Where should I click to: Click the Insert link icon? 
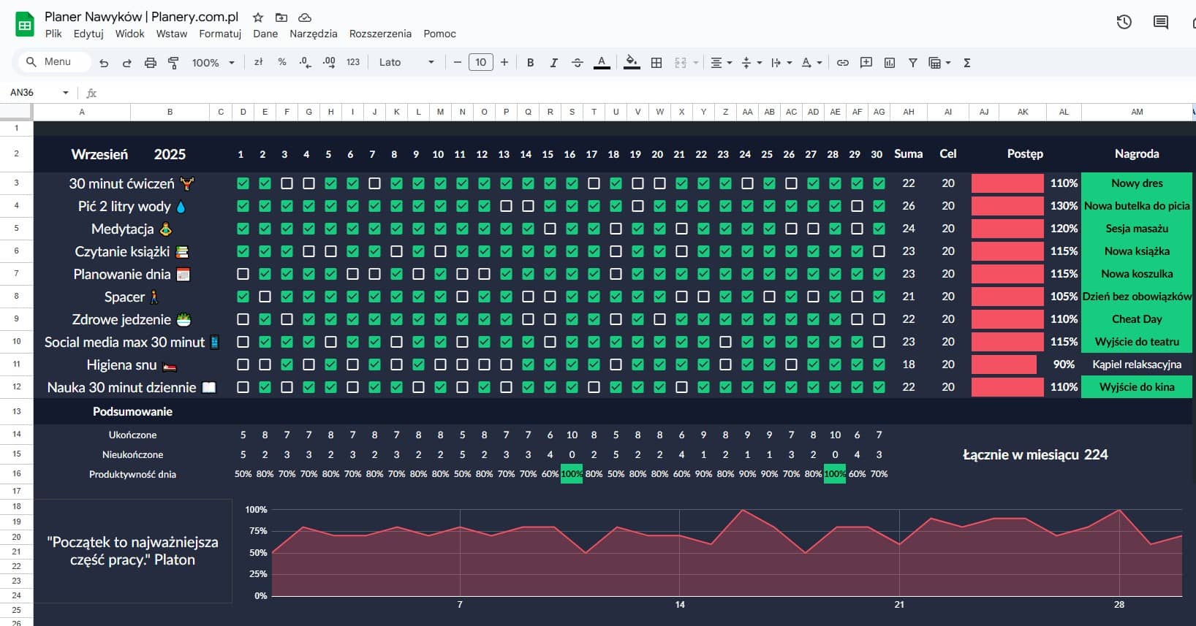click(x=842, y=63)
